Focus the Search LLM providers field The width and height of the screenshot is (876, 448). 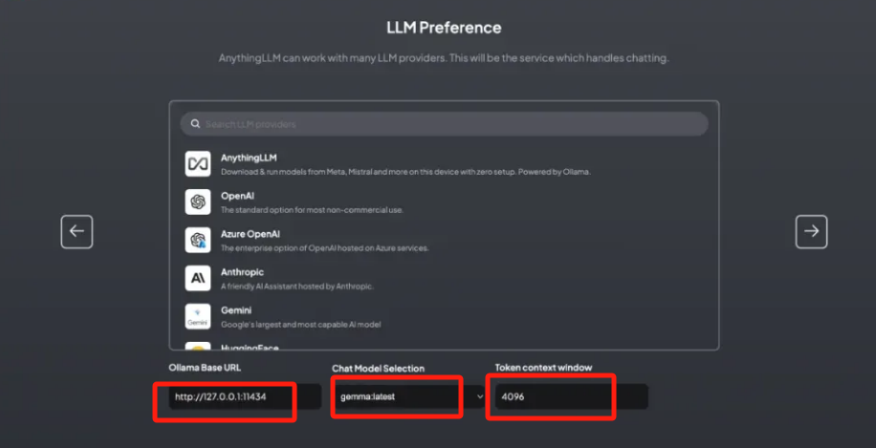[444, 124]
